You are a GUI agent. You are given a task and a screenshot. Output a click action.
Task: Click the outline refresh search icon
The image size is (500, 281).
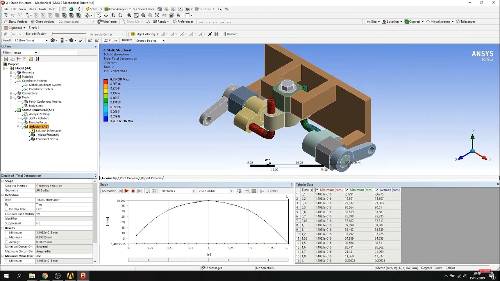(x=6, y=59)
